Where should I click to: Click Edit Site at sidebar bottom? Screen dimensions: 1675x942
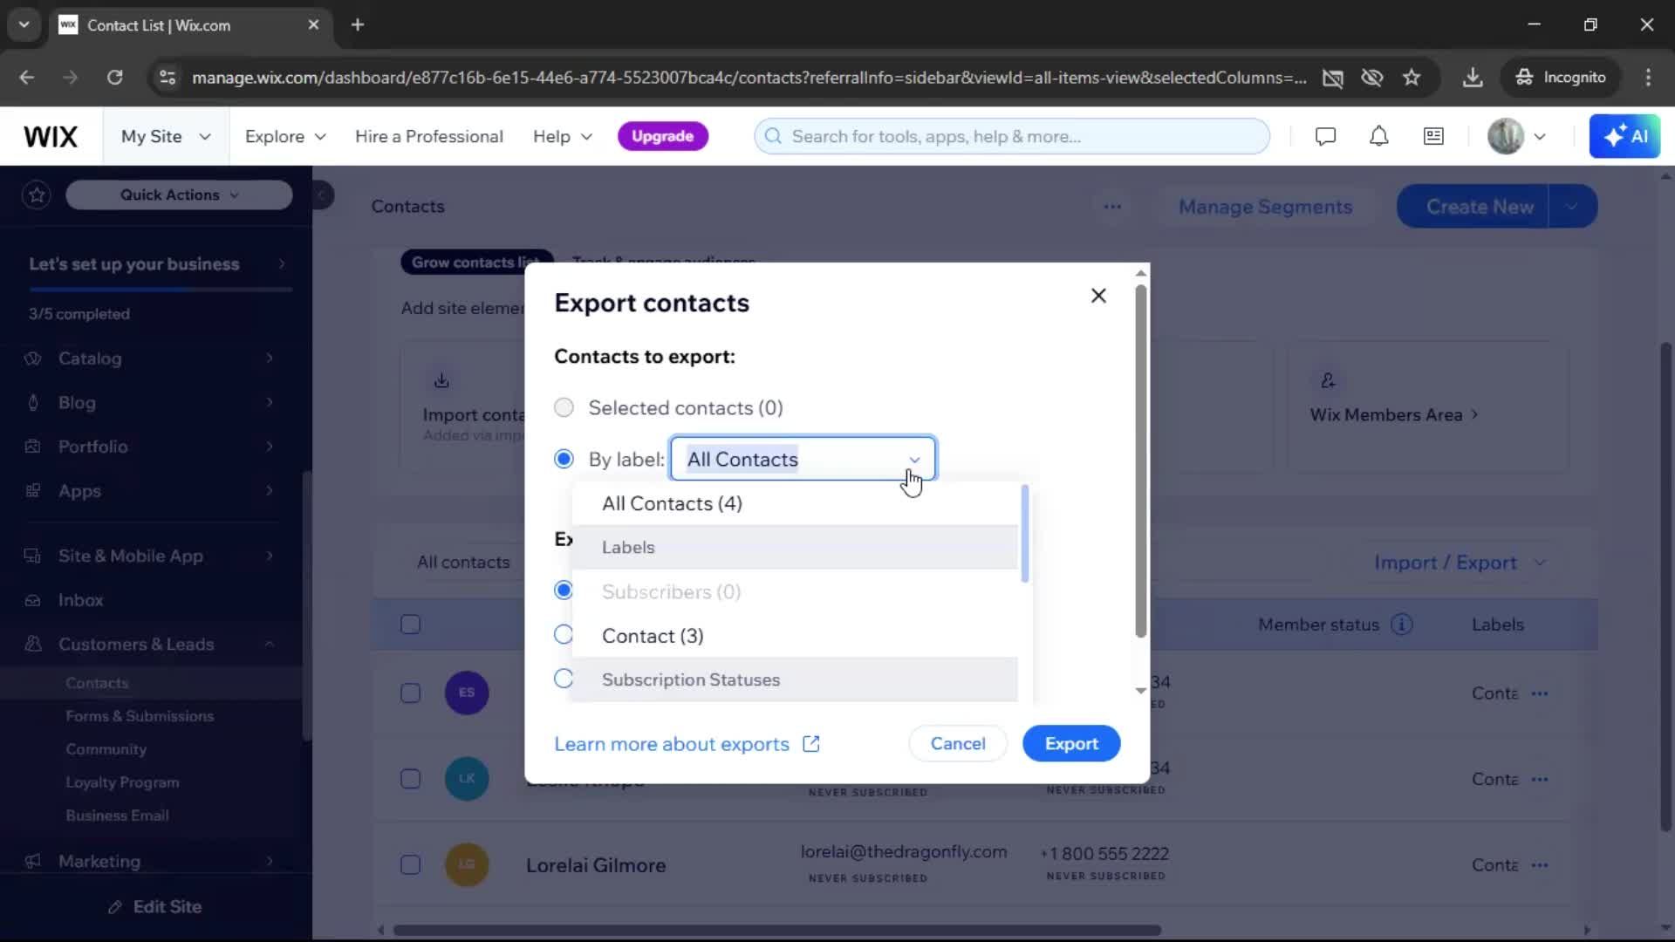tap(155, 907)
